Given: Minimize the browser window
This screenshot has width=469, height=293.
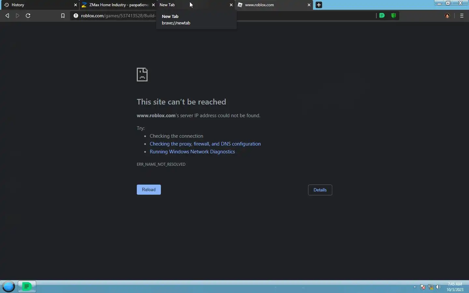Looking at the screenshot, I should [439, 3].
